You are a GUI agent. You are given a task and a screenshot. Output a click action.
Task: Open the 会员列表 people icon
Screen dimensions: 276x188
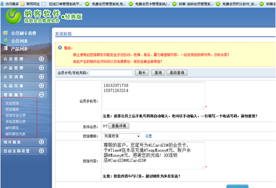point(5,41)
